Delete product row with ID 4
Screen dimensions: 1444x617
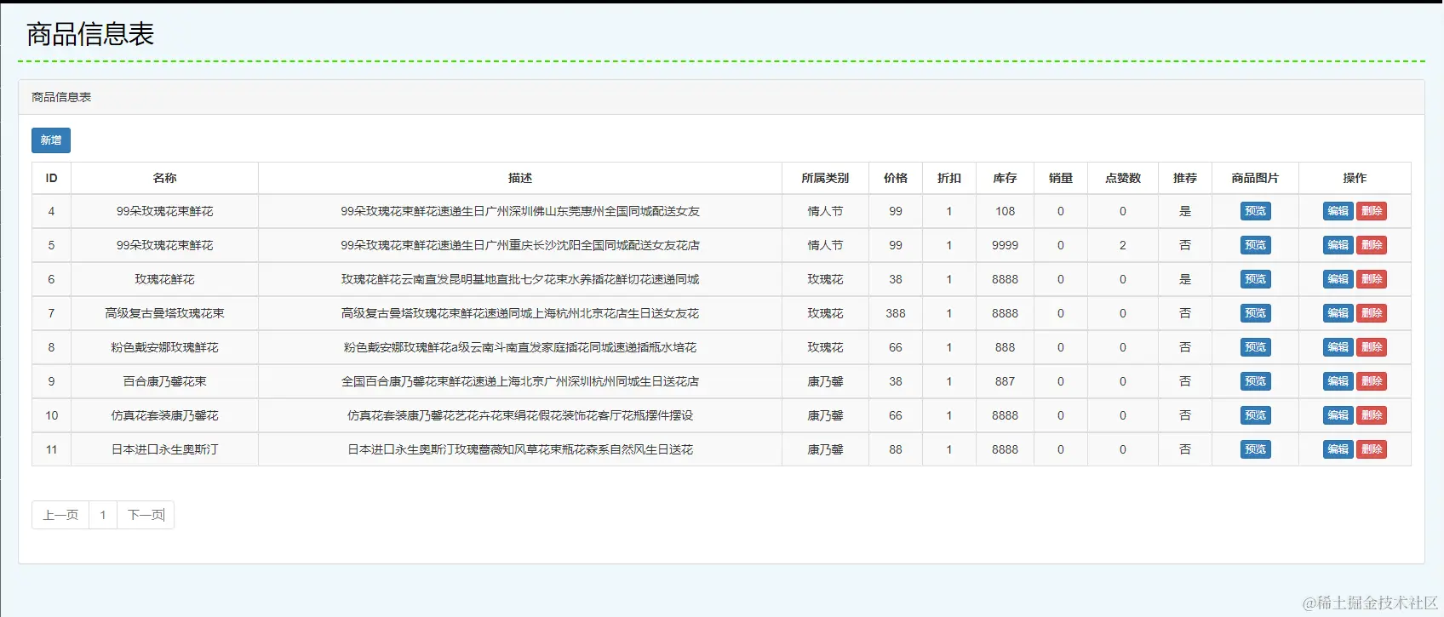click(x=1372, y=211)
